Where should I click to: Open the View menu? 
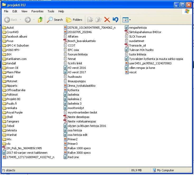[24, 11]
